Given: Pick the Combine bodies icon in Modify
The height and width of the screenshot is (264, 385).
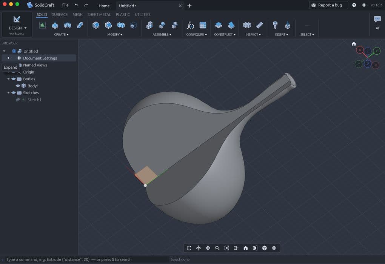Looking at the screenshot, I should (121, 25).
